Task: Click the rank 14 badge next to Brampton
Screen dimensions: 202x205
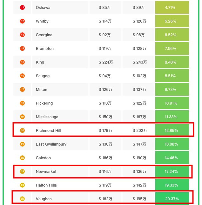Action: 22,48
